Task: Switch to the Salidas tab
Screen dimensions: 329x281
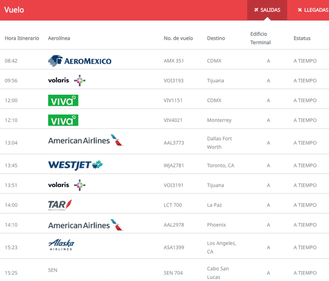Action: click(x=267, y=10)
